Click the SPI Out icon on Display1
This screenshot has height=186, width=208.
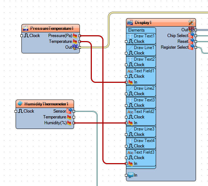click(191, 29)
